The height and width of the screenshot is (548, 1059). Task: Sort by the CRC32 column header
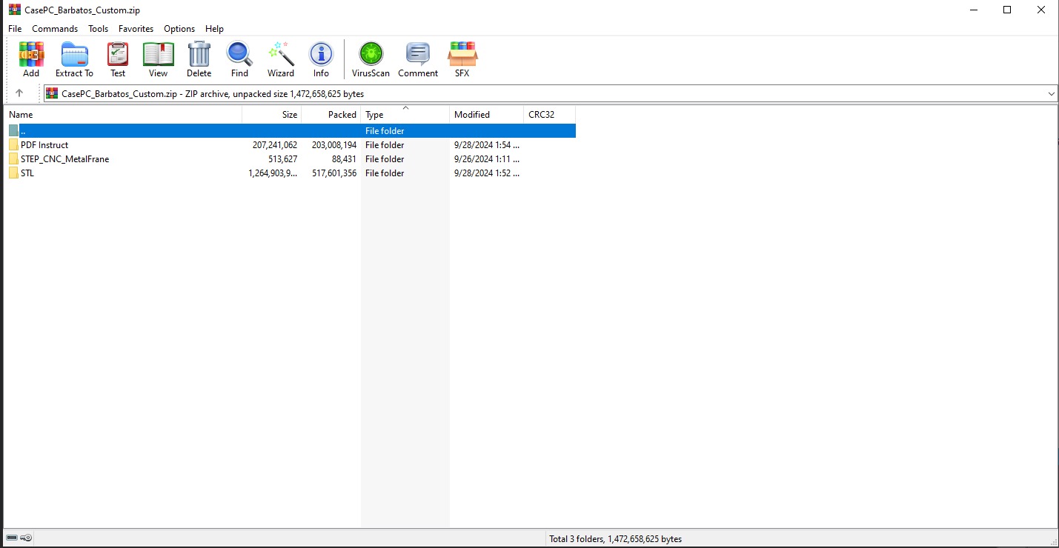coord(549,115)
